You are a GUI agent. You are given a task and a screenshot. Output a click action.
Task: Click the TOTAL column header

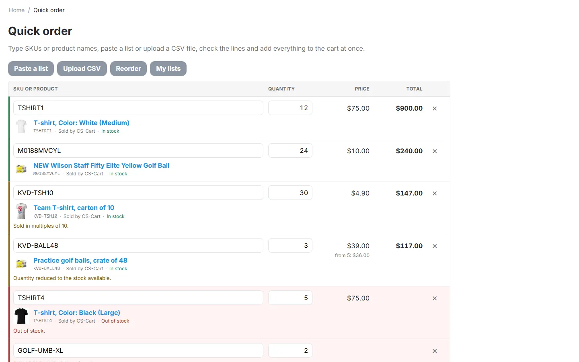point(414,89)
